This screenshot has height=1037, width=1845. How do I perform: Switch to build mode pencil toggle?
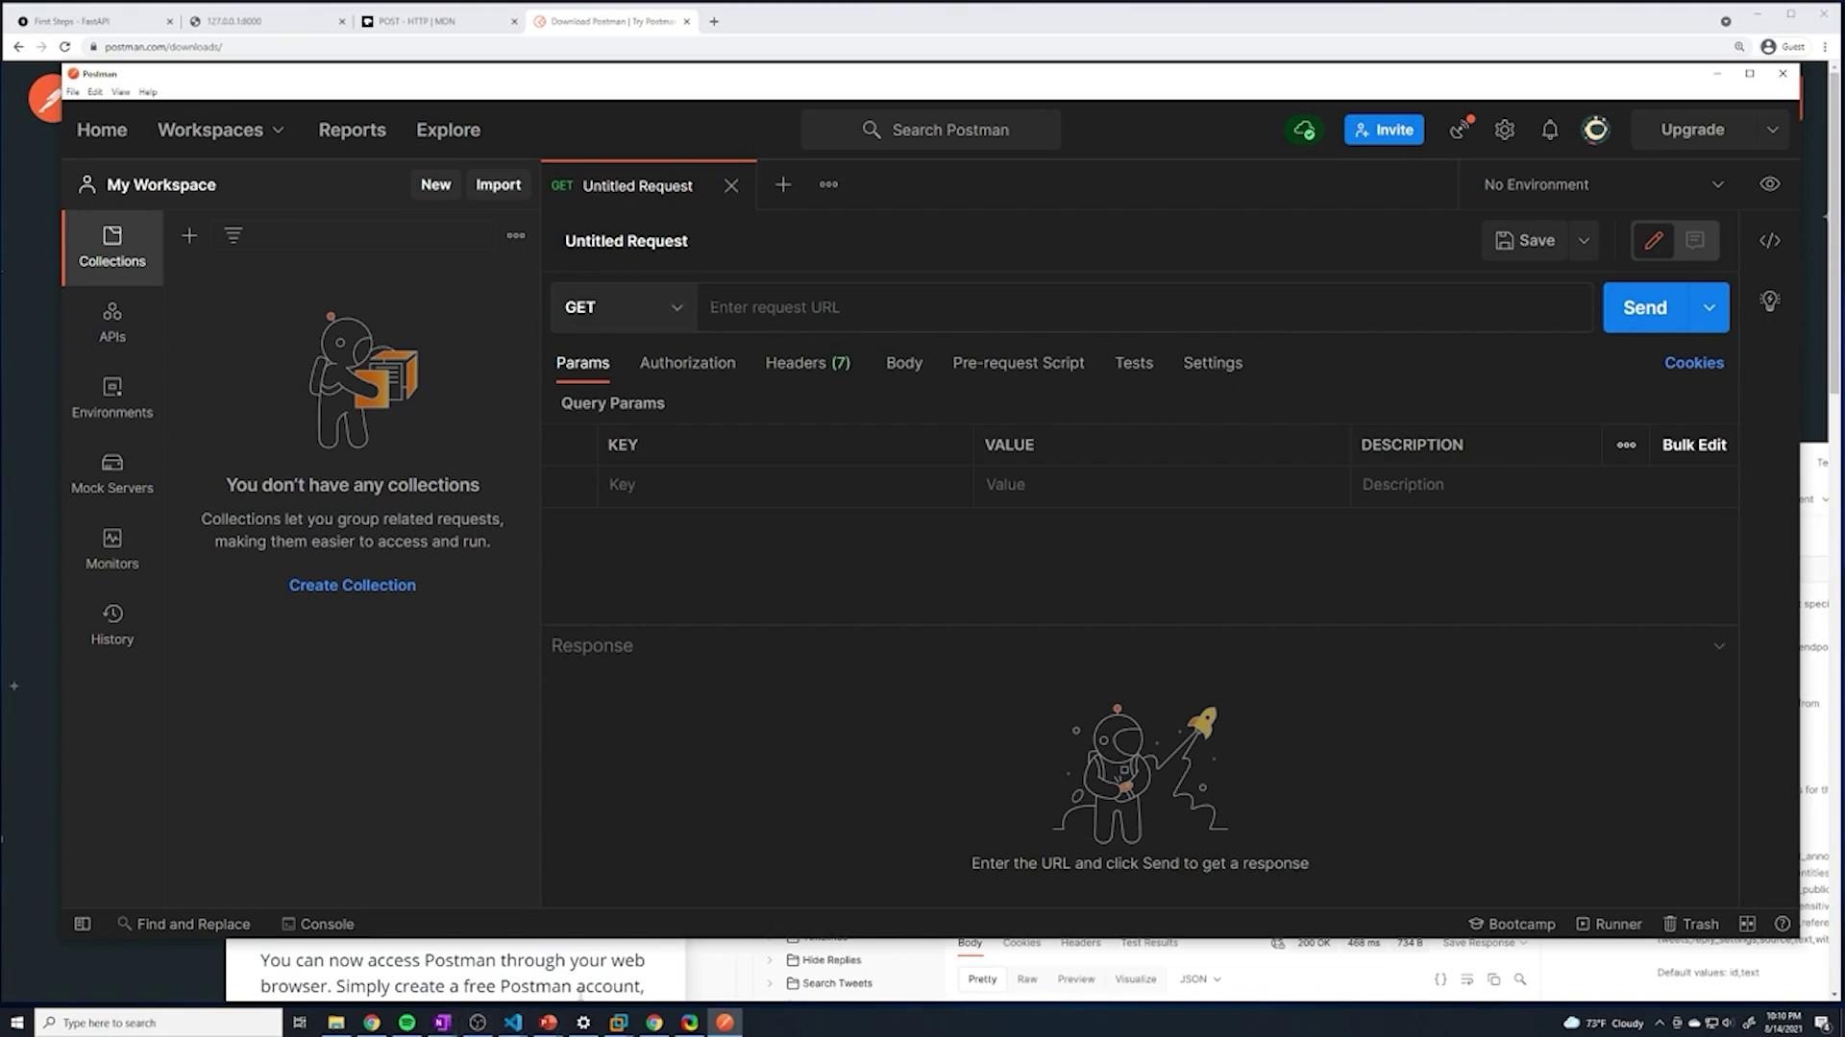click(x=1653, y=241)
